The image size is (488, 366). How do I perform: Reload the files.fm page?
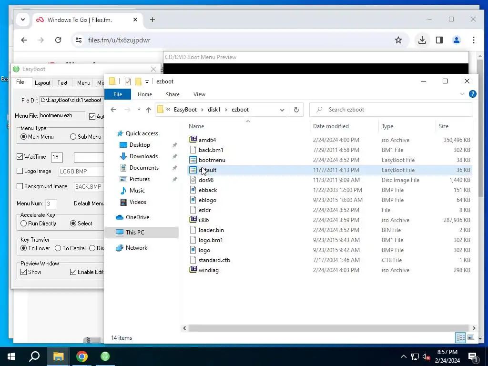58,40
